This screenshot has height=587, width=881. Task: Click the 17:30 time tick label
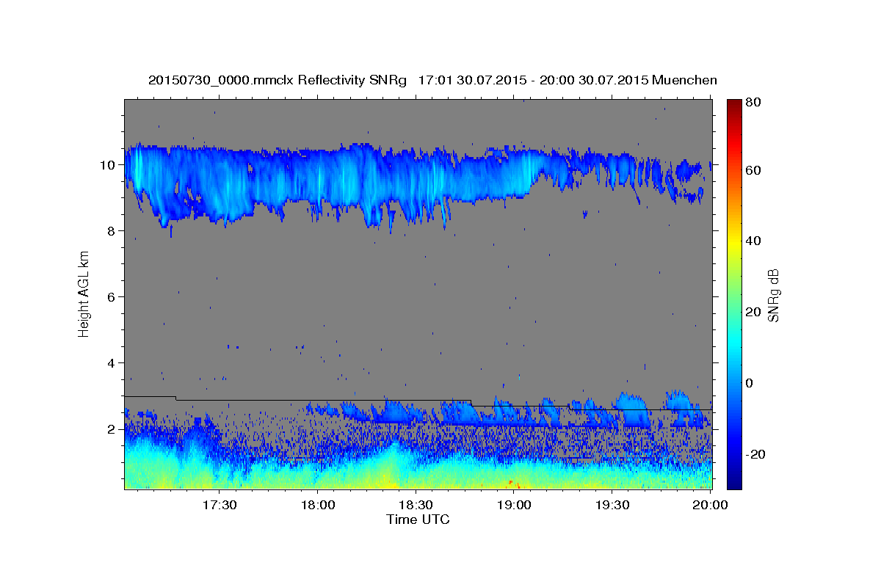(220, 505)
